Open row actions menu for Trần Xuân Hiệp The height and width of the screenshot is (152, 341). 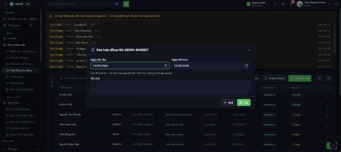[327, 126]
